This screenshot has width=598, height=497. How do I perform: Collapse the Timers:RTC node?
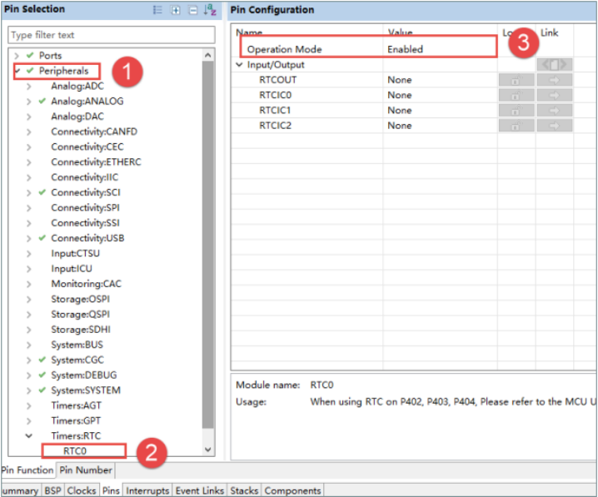29,436
